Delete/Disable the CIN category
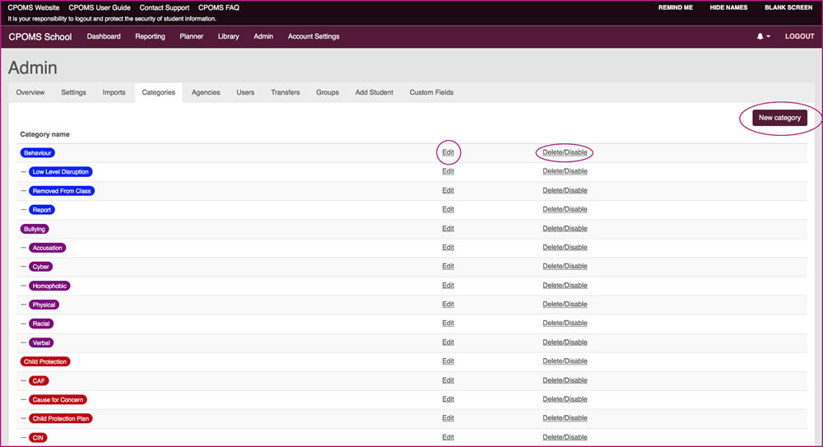823x447 pixels. click(x=565, y=437)
